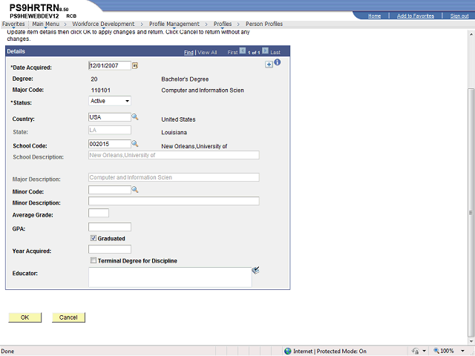Open the Status dropdown showing Active
Image resolution: width=475 pixels, height=356 pixels.
[x=110, y=101]
